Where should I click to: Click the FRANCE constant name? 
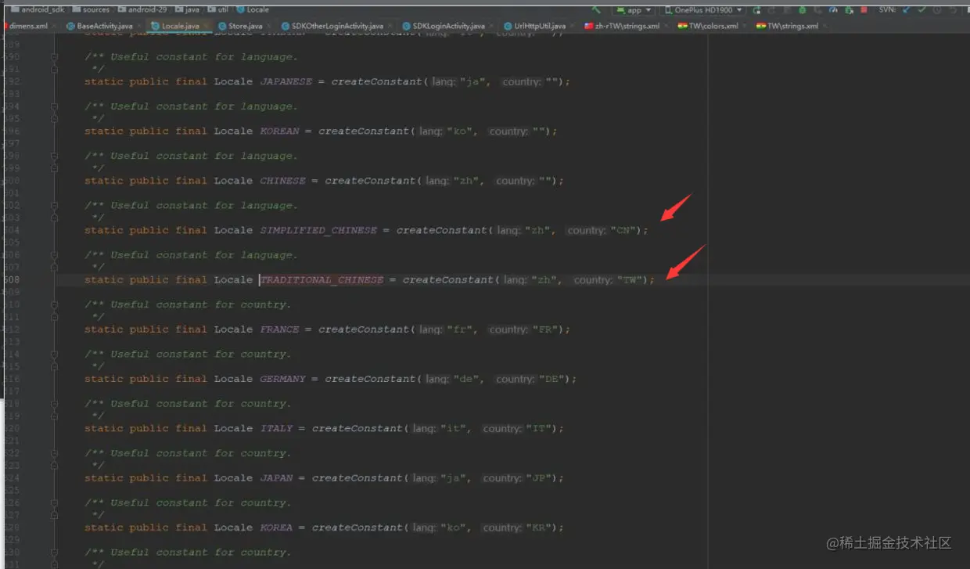point(279,330)
